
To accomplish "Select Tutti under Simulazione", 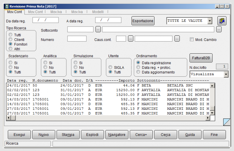I will click(75, 72).
